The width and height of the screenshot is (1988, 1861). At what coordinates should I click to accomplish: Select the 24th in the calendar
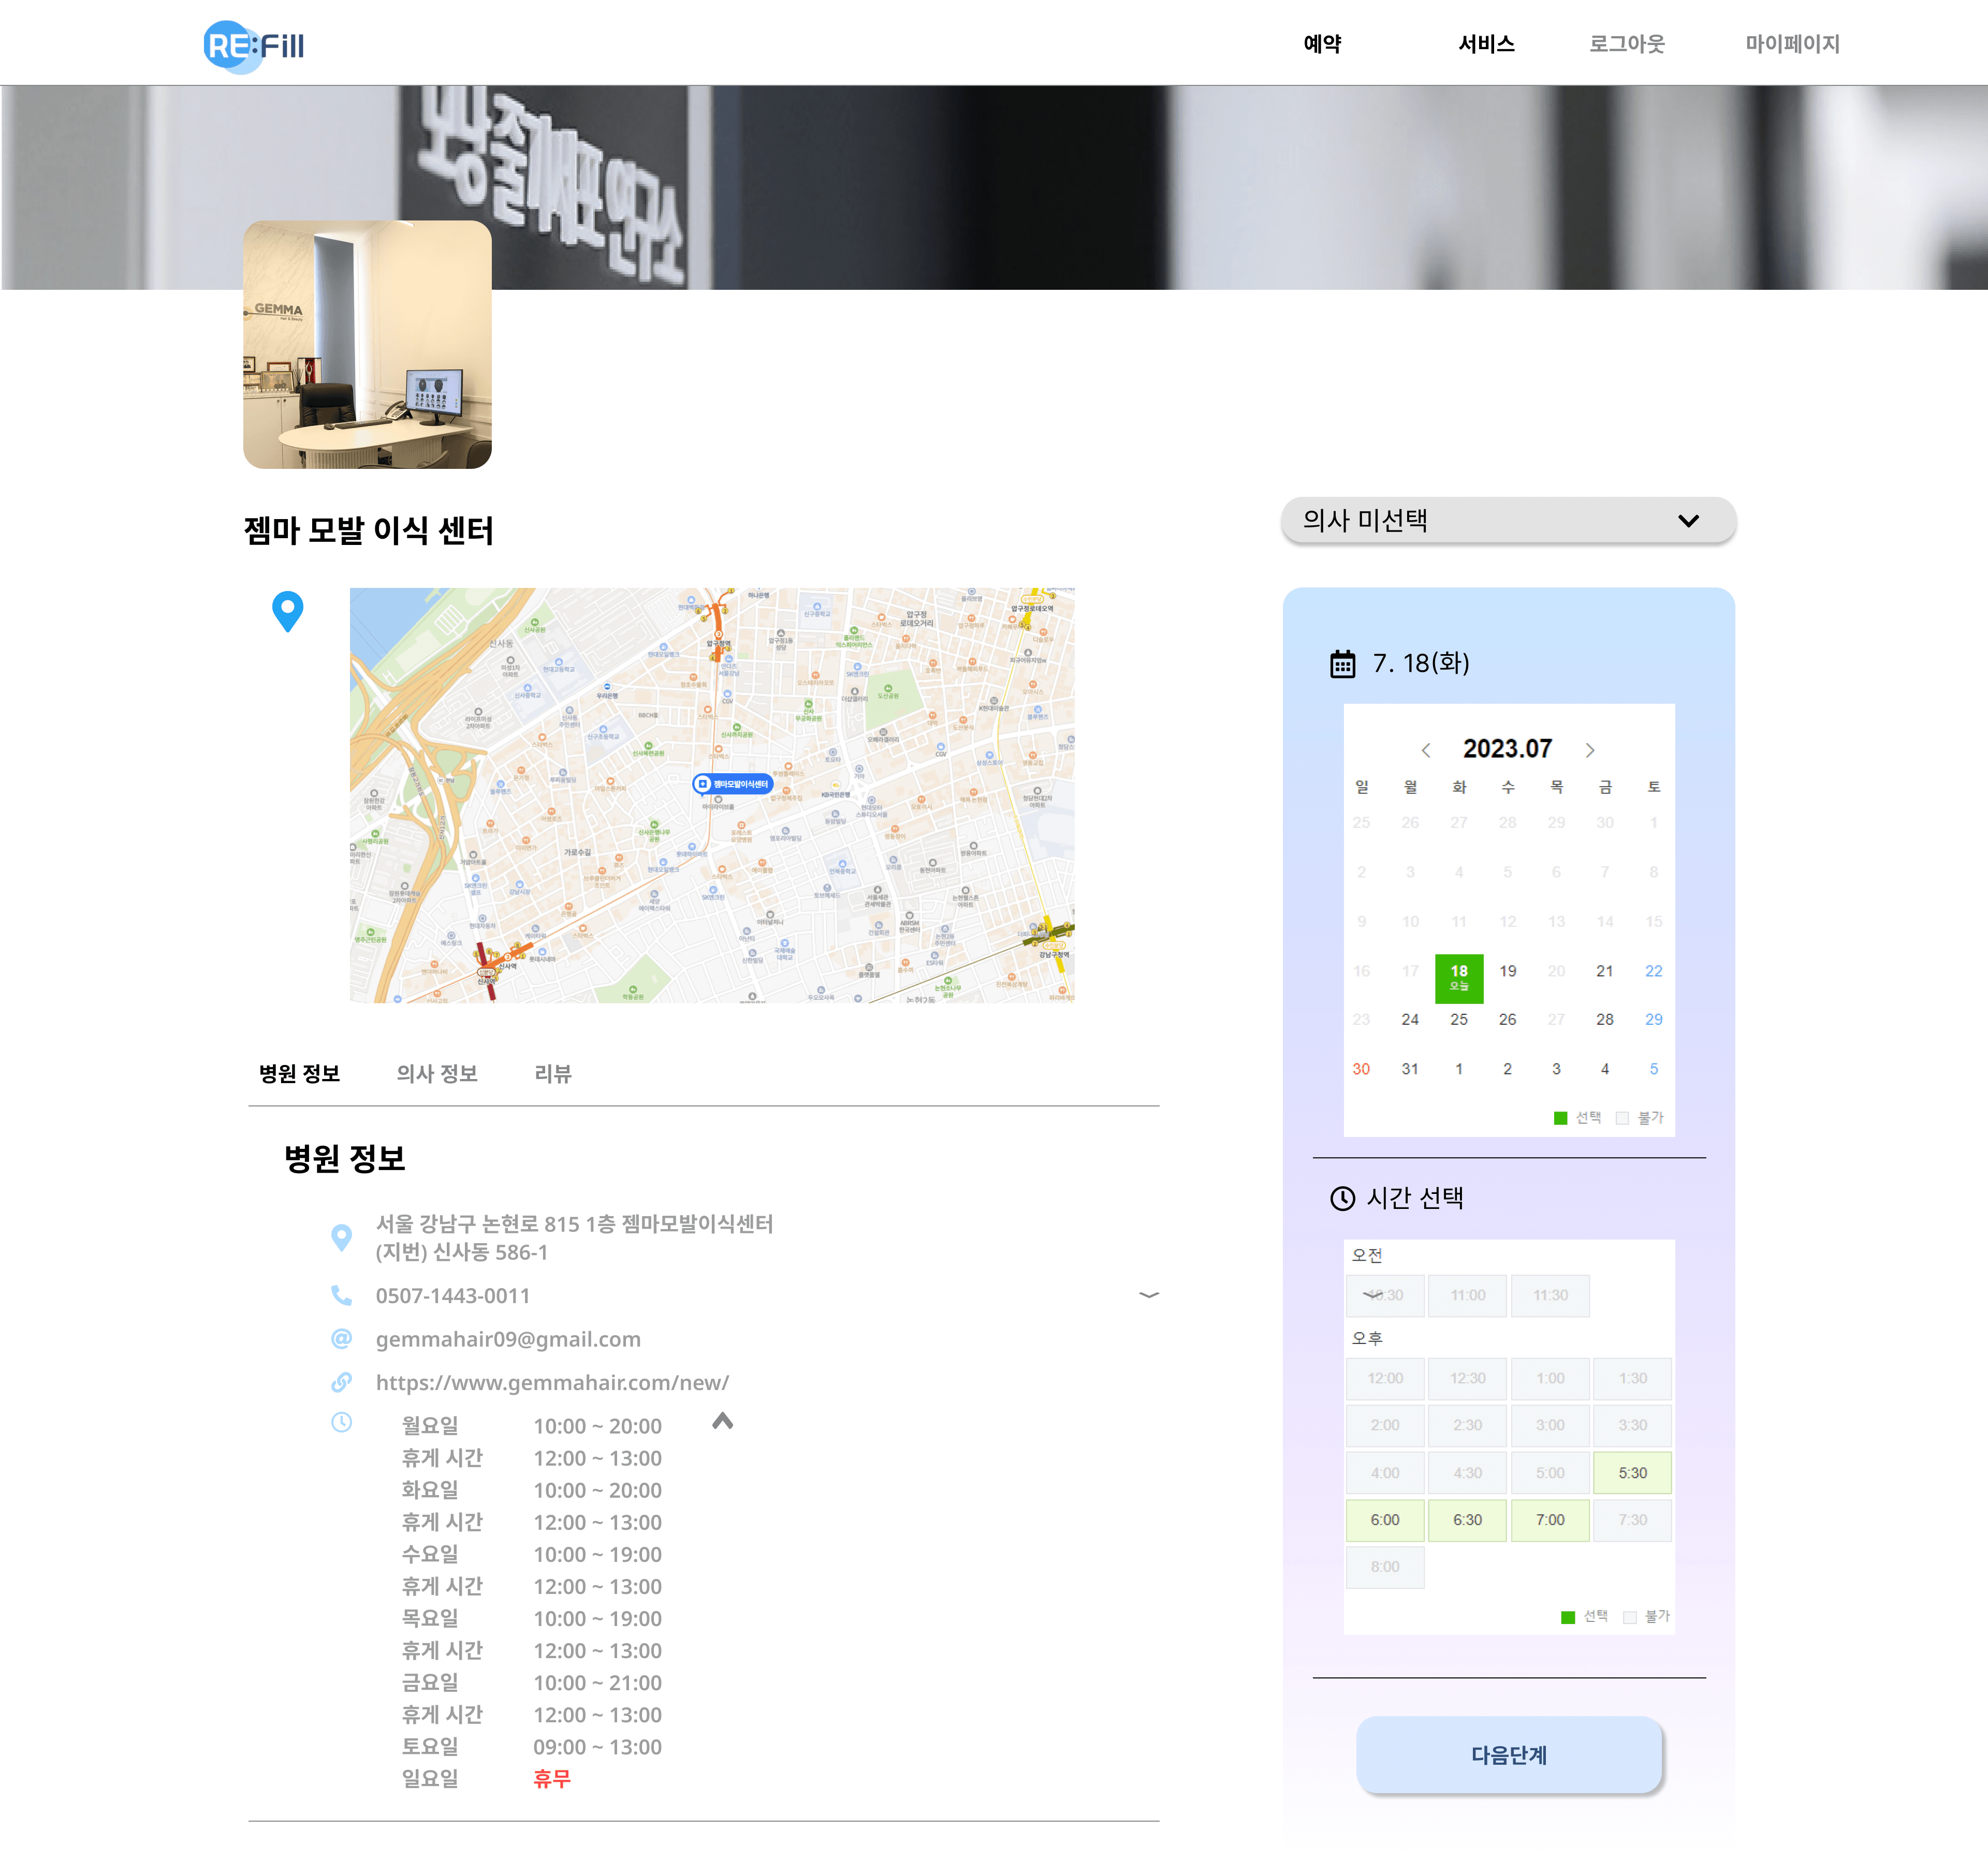[x=1410, y=1020]
